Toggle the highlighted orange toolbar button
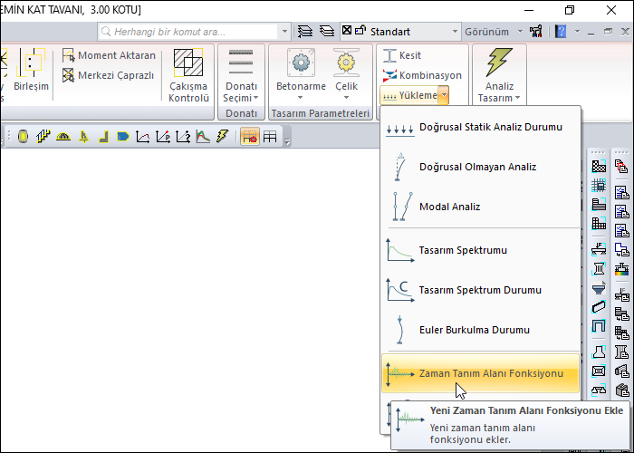Viewport: 634px width, 453px height. click(x=249, y=137)
